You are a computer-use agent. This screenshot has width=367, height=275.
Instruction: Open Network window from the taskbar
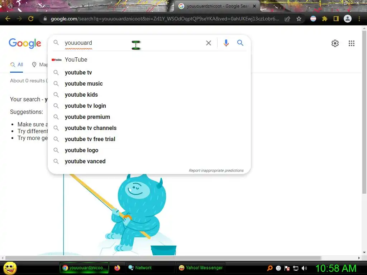click(x=150, y=268)
